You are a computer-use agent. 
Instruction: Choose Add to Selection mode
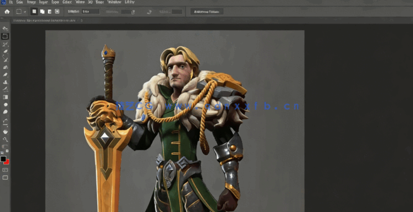[42, 12]
